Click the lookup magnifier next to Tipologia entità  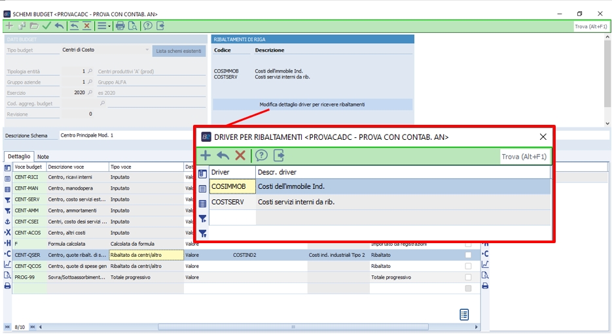coord(90,71)
